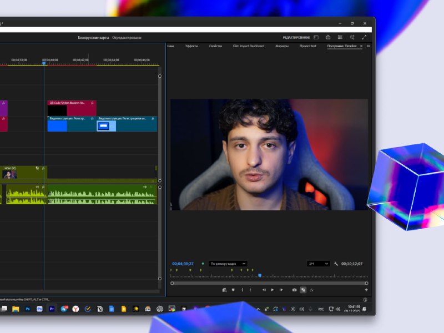Open the Button Editor plus icon
Image resolution: width=444 pixels, height=333 pixels.
(x=366, y=290)
